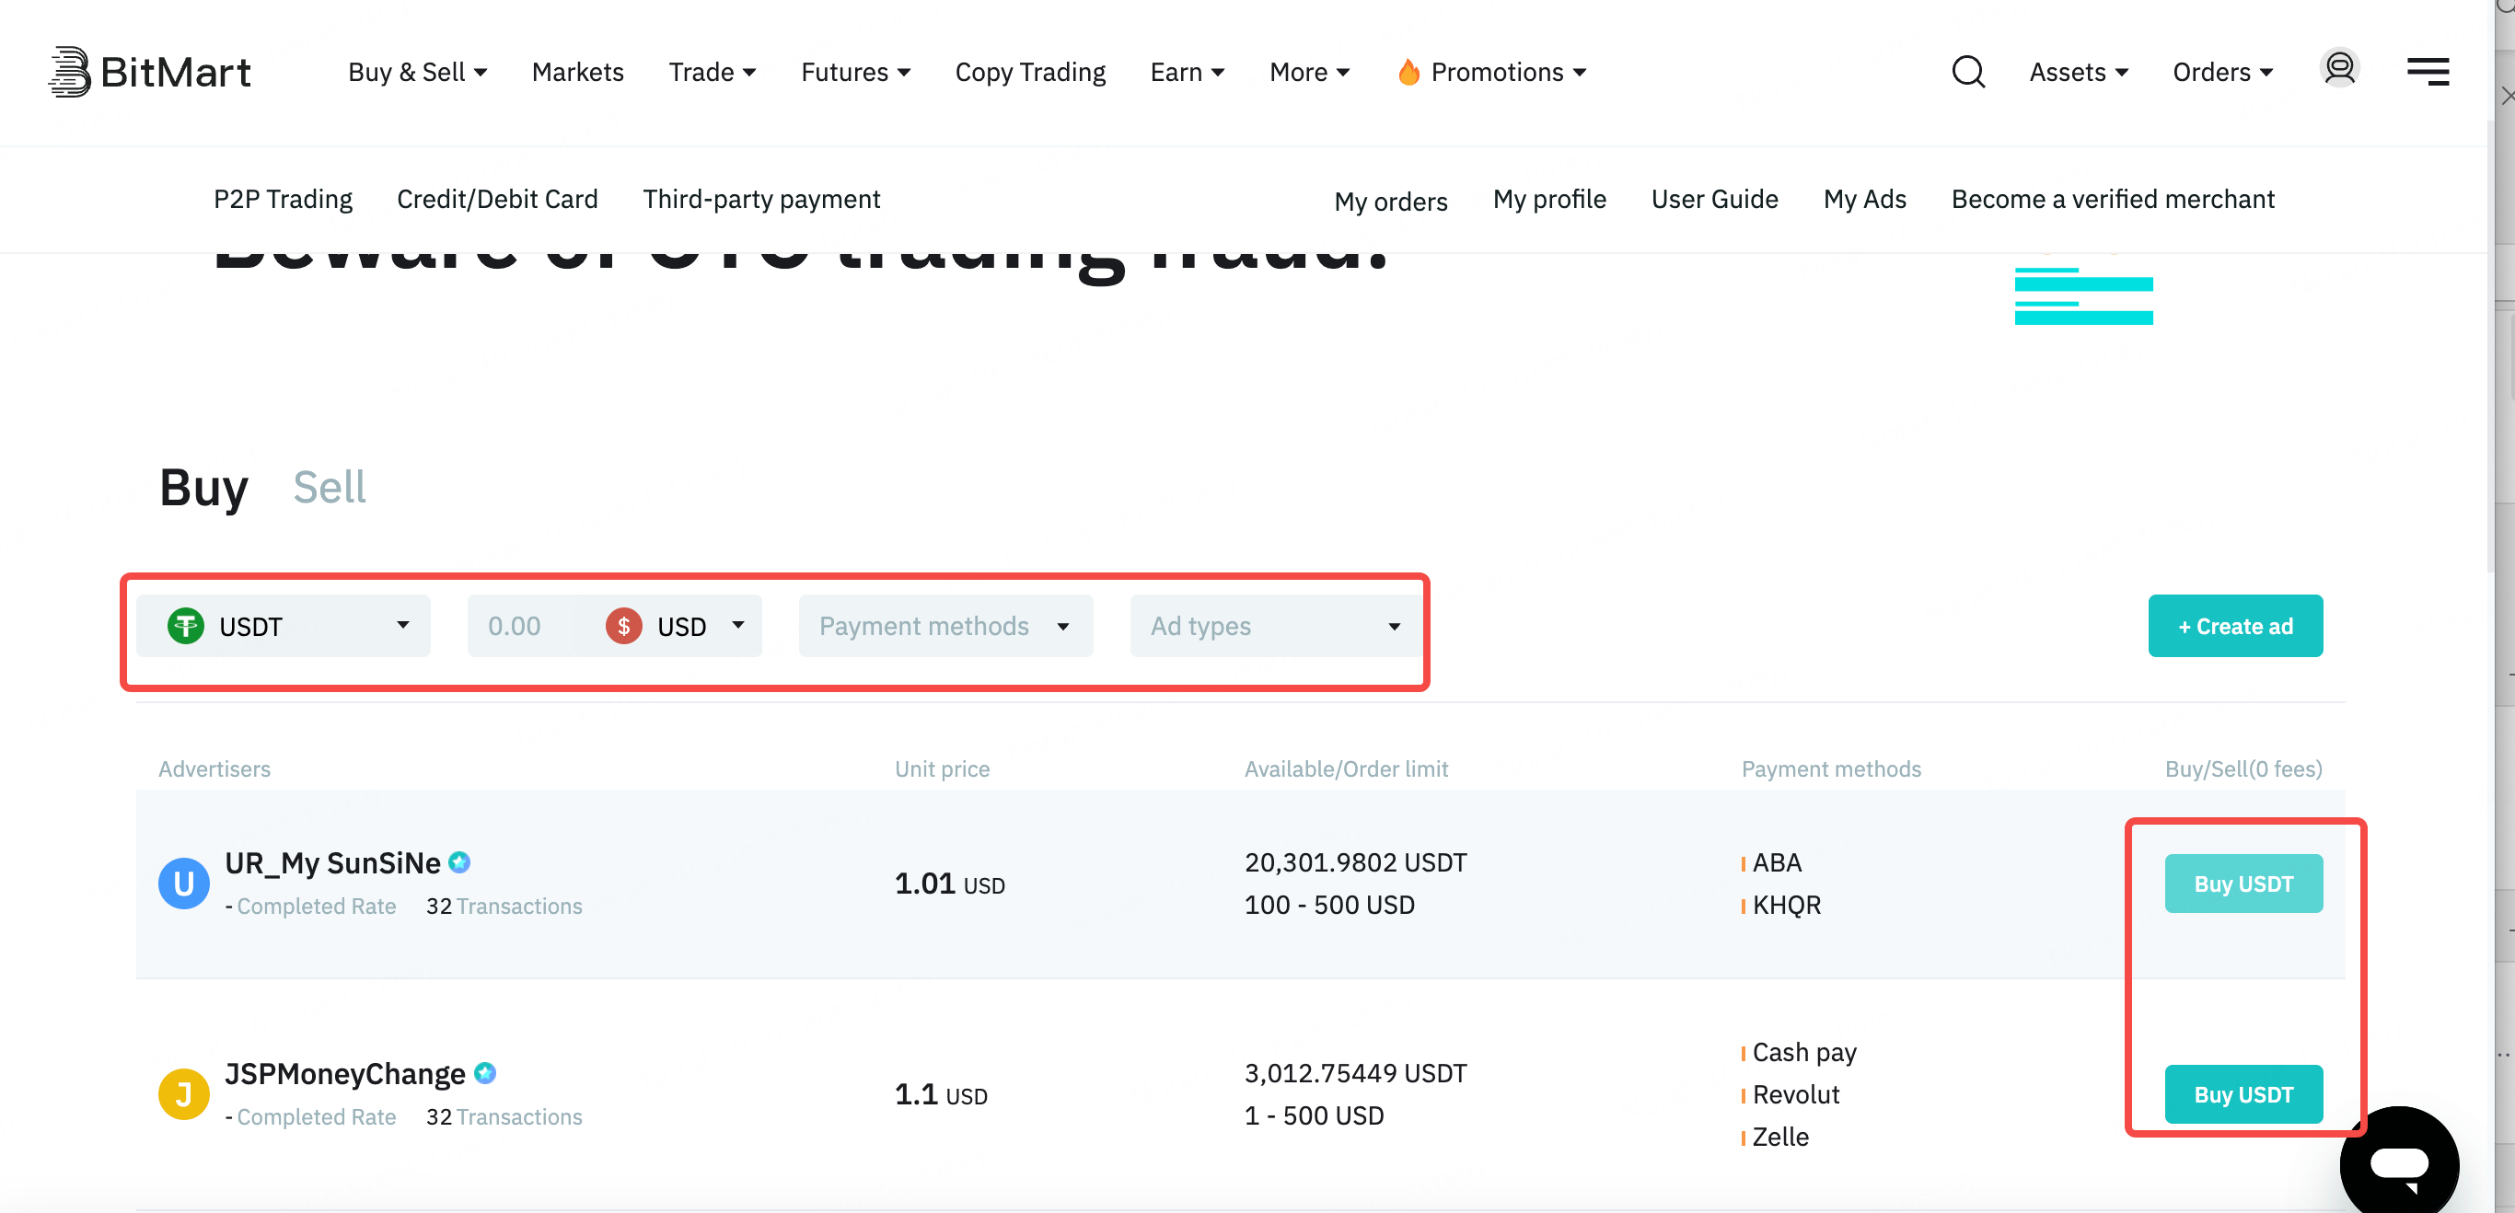Open the USD currency selector arrow
The image size is (2515, 1213).
[738, 625]
